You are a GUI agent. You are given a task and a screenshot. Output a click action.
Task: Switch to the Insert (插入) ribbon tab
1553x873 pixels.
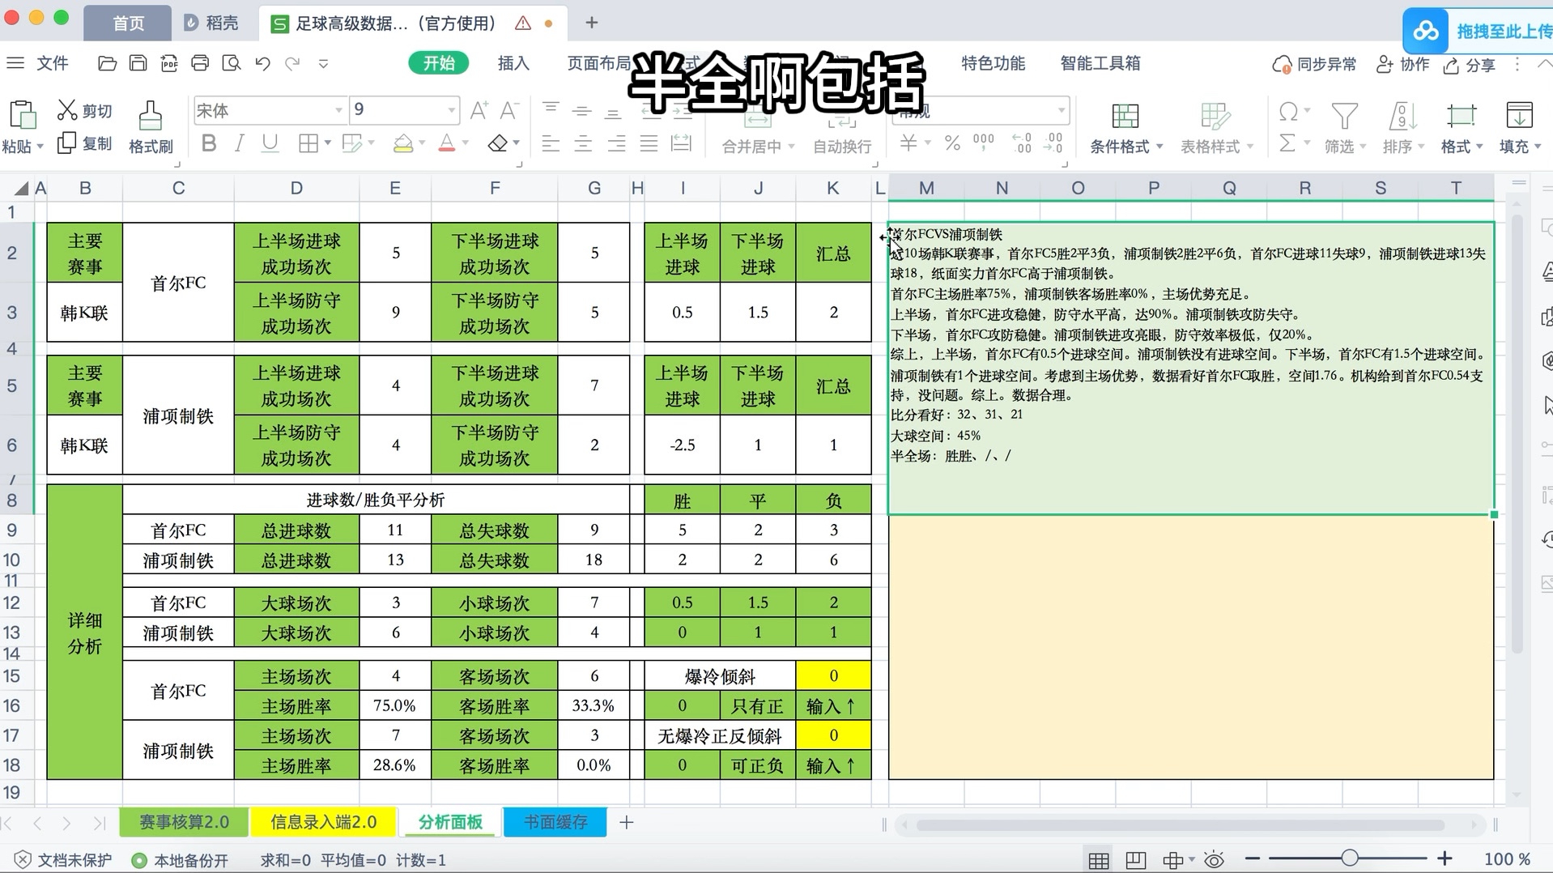tap(513, 63)
